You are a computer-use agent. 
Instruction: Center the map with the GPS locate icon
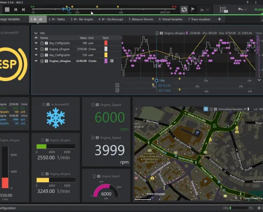[x=206, y=109]
